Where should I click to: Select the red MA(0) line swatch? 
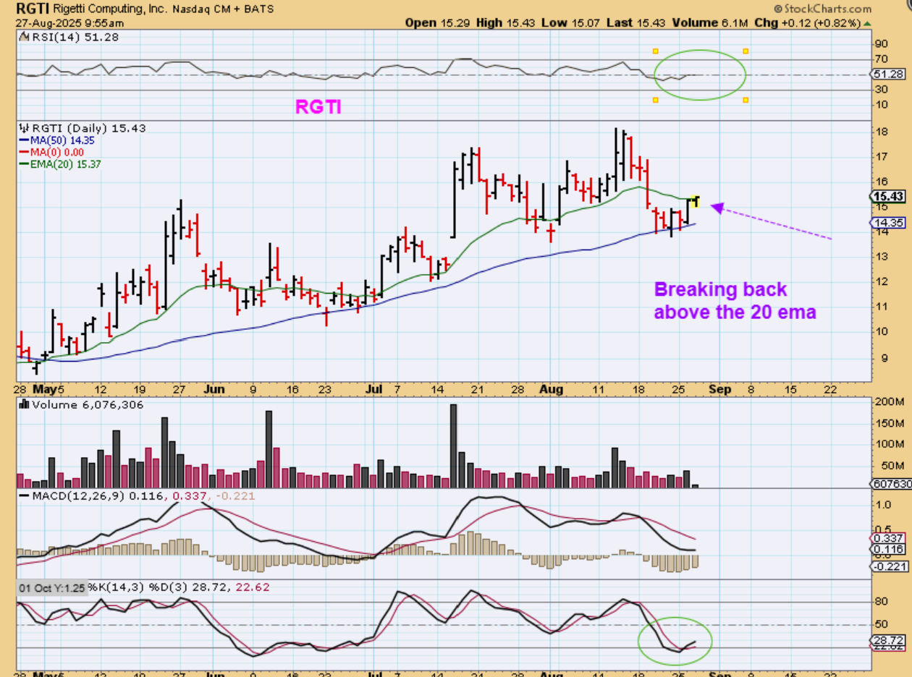point(23,153)
